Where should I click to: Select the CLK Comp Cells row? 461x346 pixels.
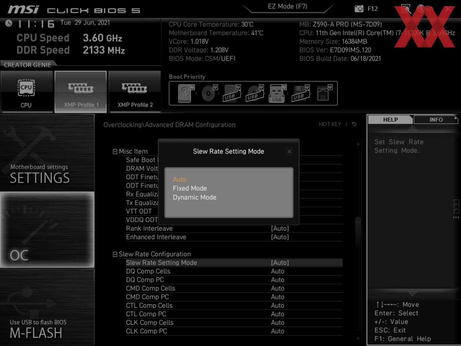coord(234,323)
